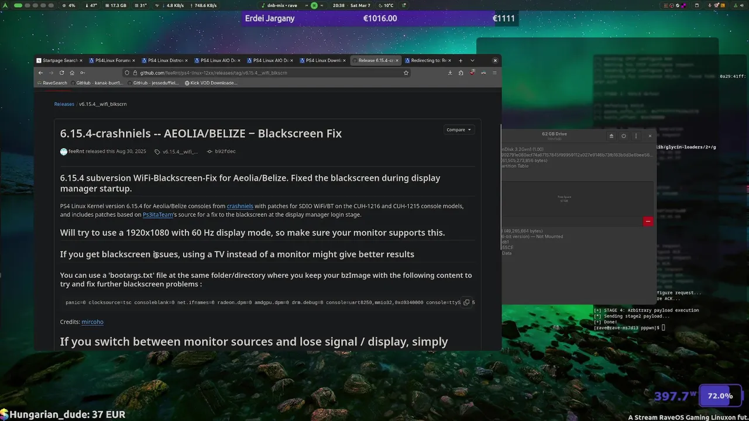This screenshot has width=749, height=421.
Task: Open the browser home page icon
Action: [x=72, y=73]
